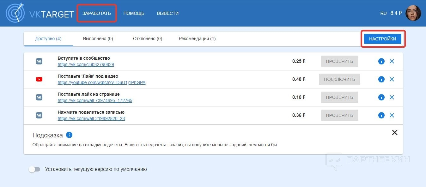Dismiss the 'Вступите в сообщество' task
The height and width of the screenshot is (187, 426).
(x=392, y=61)
